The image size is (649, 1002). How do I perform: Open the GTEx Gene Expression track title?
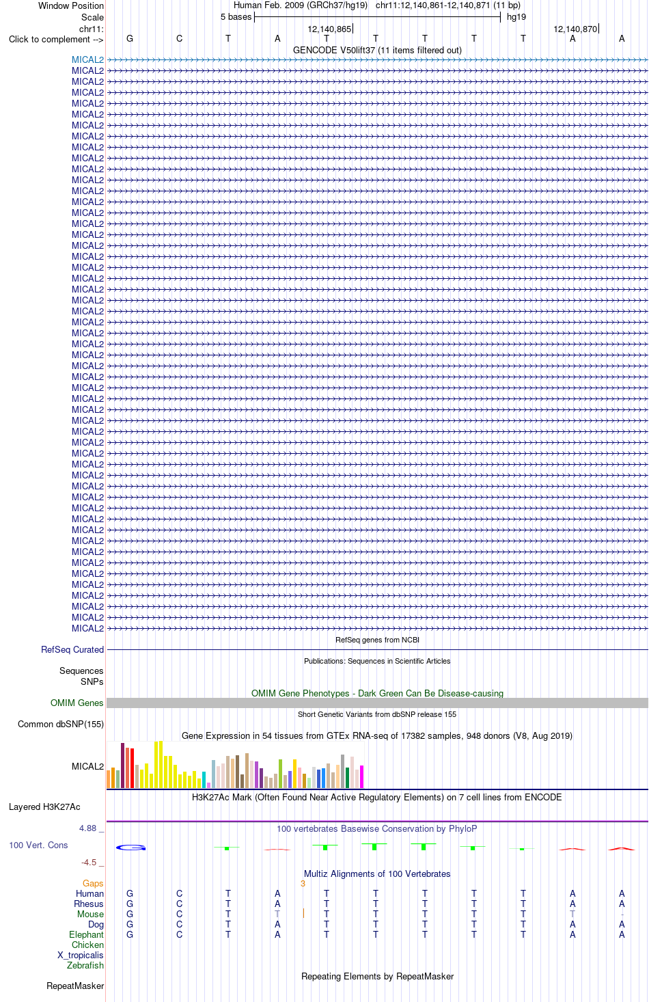pyautogui.click(x=377, y=735)
